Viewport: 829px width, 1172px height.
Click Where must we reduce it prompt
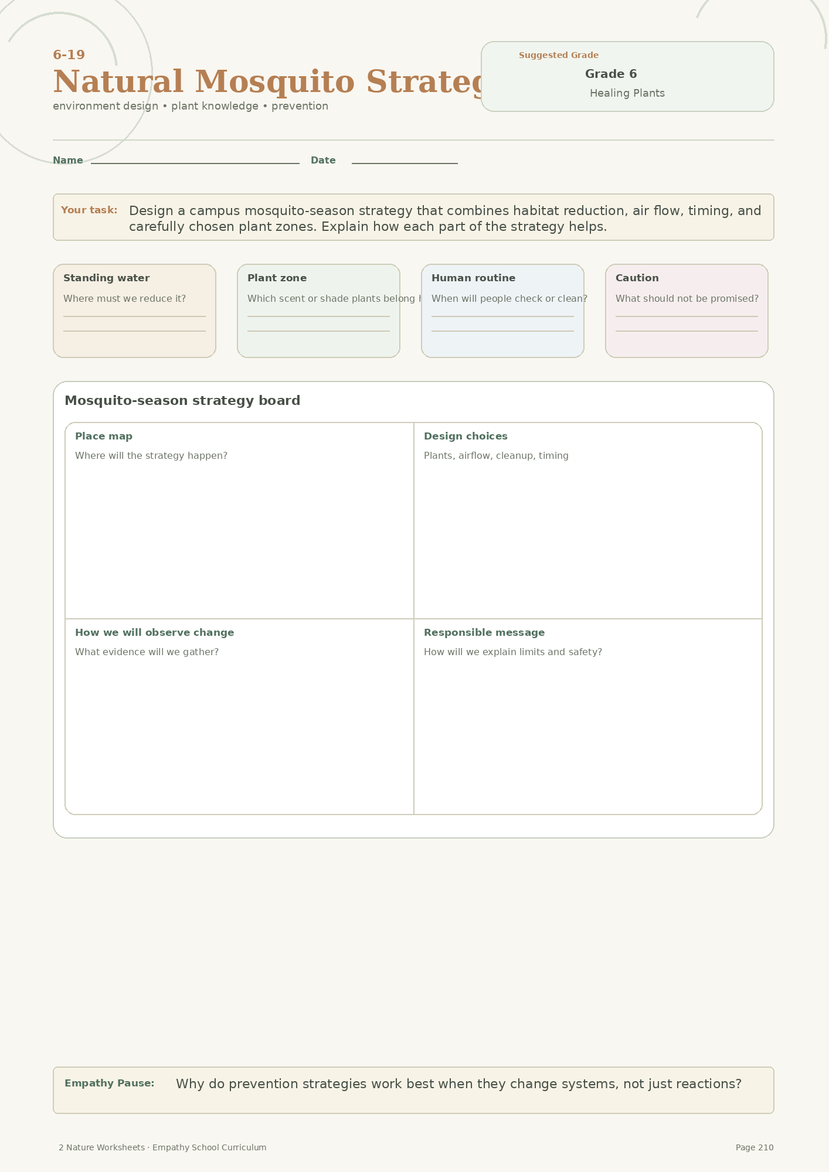[x=124, y=299]
